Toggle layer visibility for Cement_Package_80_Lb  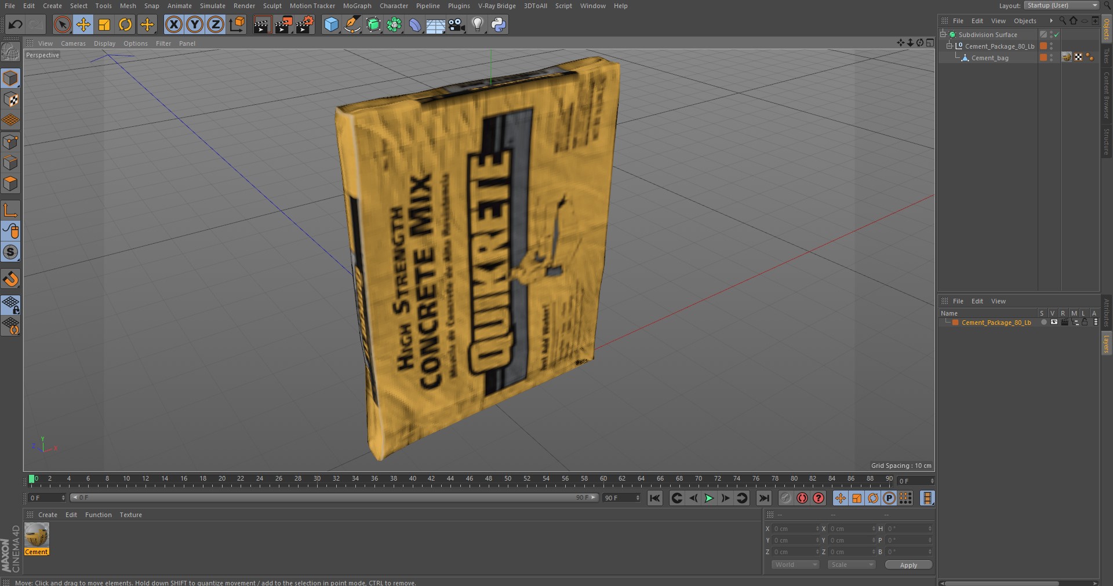[x=1054, y=323]
